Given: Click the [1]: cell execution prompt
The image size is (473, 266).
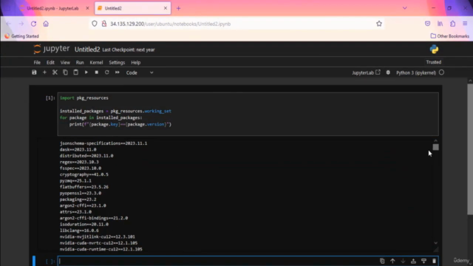Looking at the screenshot, I should coord(50,98).
